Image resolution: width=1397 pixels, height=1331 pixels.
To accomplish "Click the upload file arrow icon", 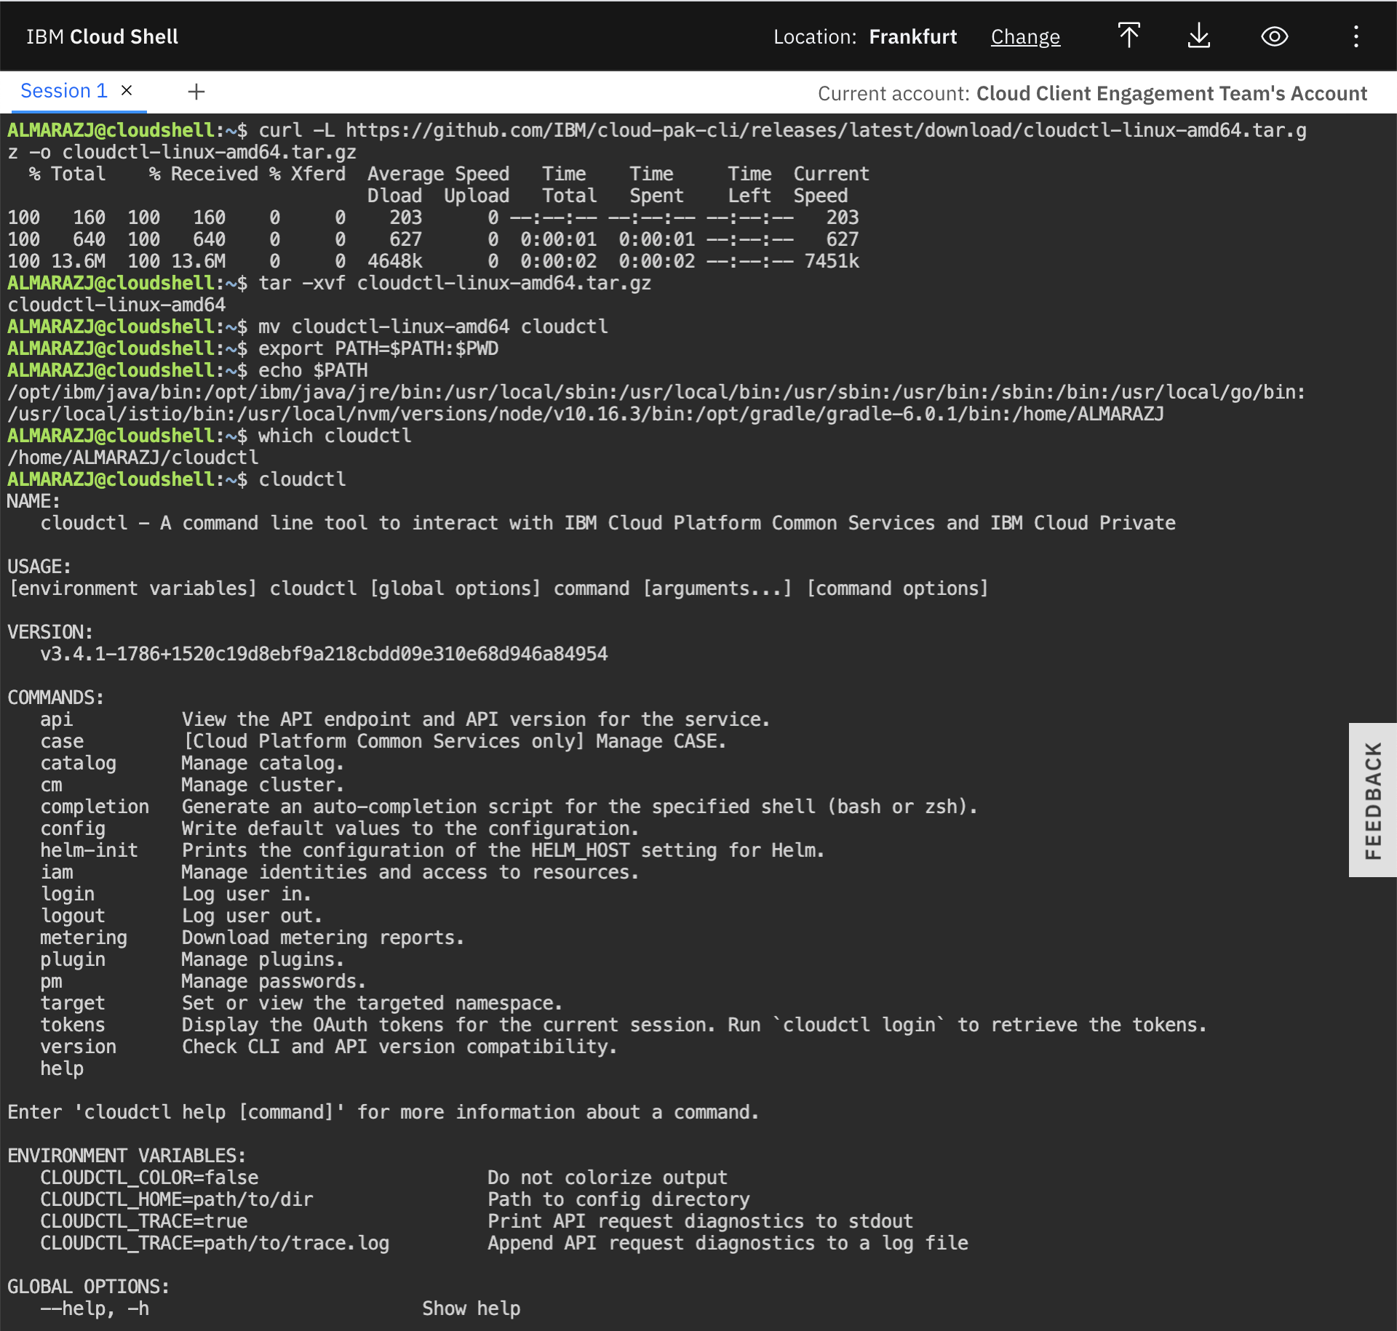I will point(1129,36).
